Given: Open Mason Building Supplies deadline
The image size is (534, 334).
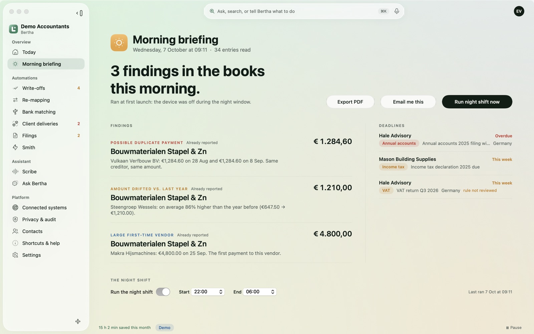Looking at the screenshot, I should (x=445, y=163).
